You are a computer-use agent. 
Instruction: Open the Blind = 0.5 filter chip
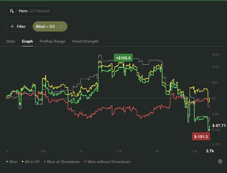coord(45,27)
